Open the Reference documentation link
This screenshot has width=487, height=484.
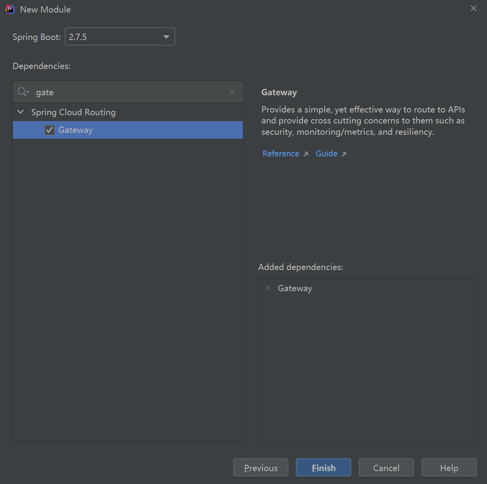pos(281,154)
